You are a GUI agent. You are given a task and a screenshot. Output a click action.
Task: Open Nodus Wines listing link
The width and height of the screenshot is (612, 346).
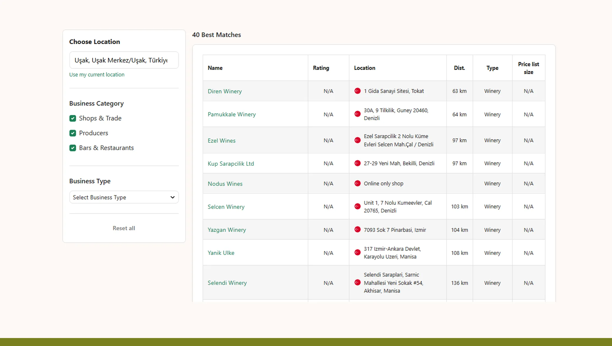pos(225,184)
